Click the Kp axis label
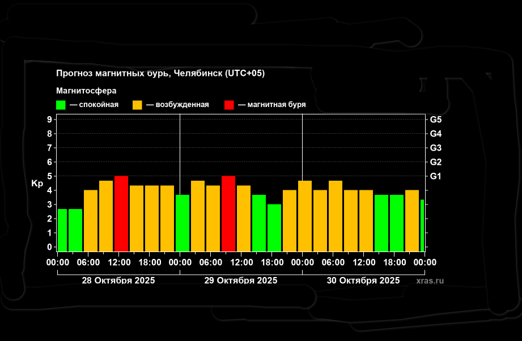Screen dimensions: 522x341 tap(37, 184)
